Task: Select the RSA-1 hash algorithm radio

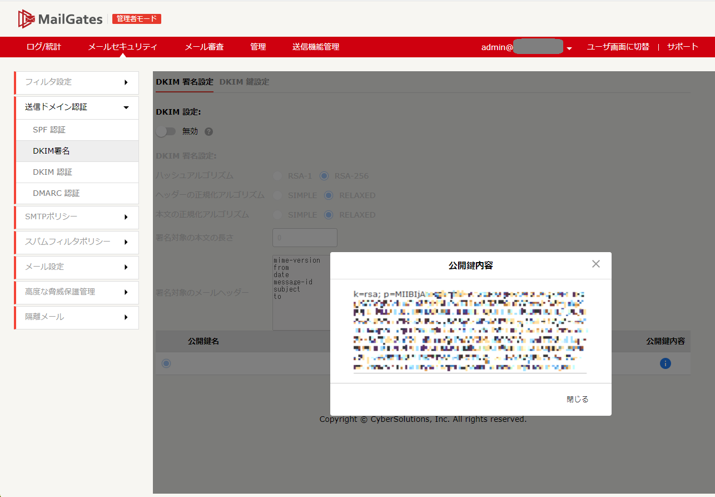Action: pos(277,176)
